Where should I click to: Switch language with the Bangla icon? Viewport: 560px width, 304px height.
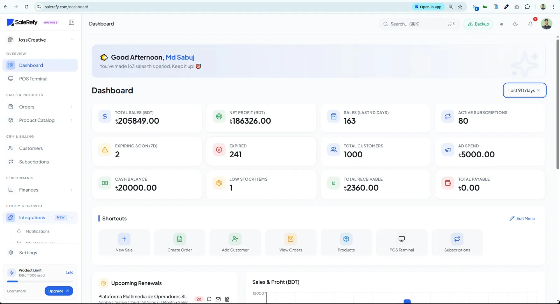click(x=501, y=24)
